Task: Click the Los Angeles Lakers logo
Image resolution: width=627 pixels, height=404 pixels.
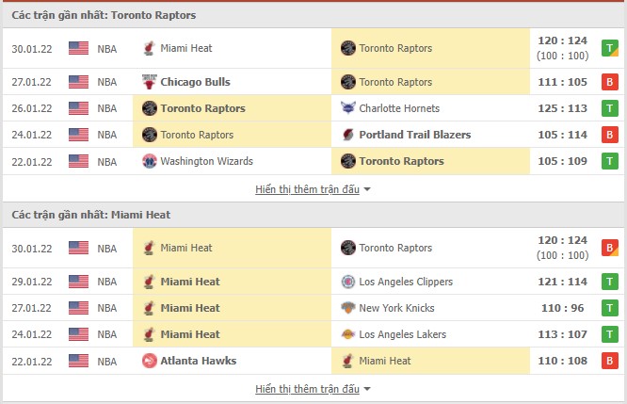Action: pos(348,334)
